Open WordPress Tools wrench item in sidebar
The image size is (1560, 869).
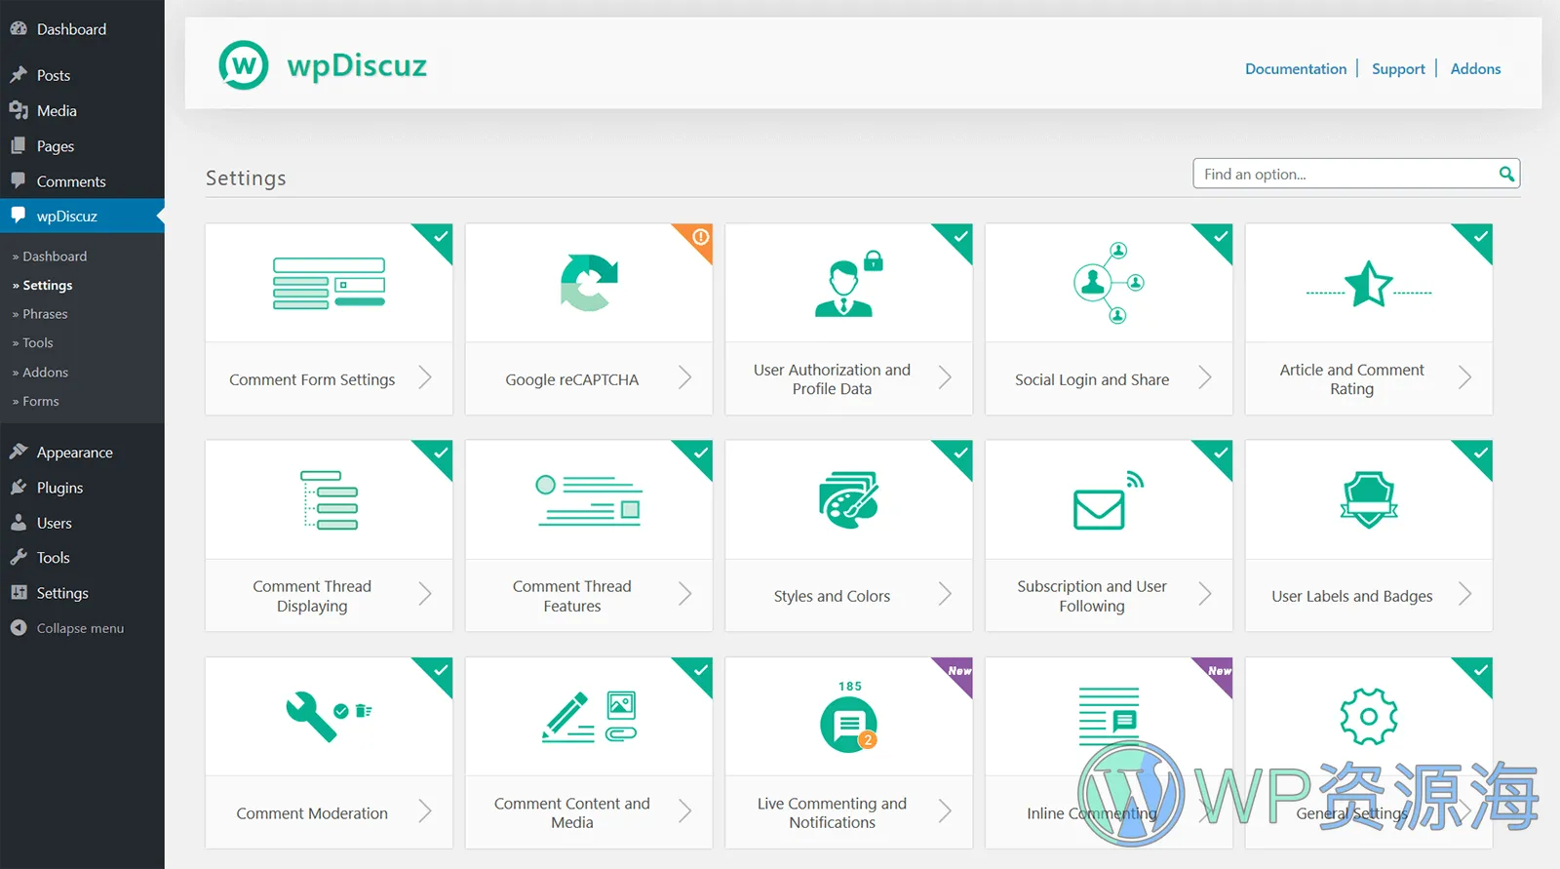[53, 557]
